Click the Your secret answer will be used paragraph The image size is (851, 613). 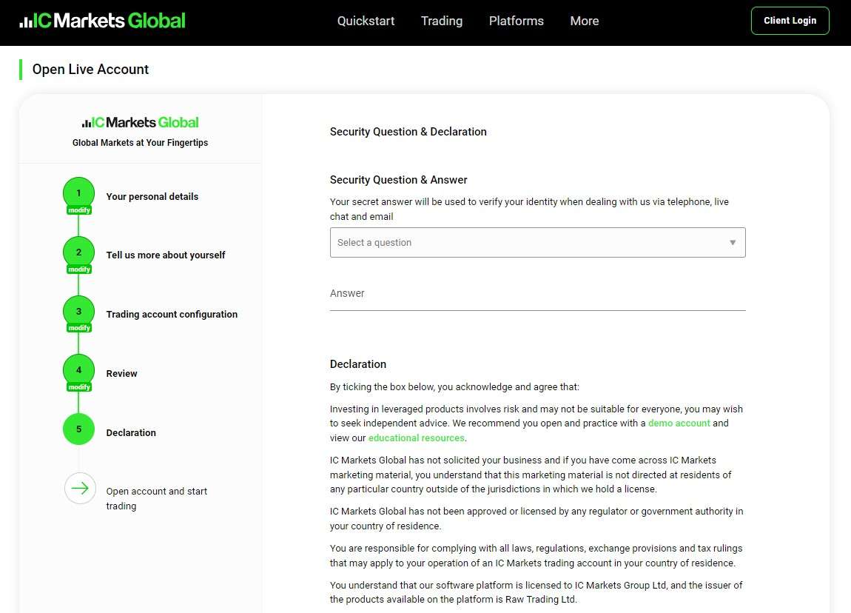529,209
